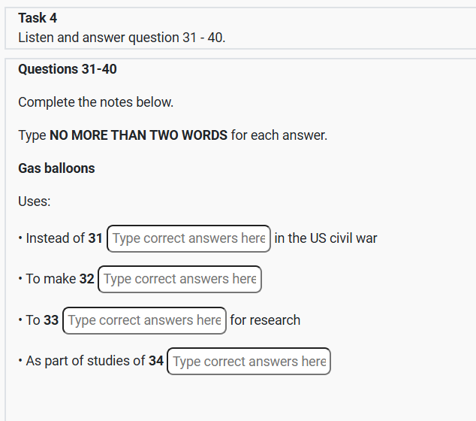Click the "for research" text
Image resolution: width=476 pixels, height=421 pixels.
[265, 320]
